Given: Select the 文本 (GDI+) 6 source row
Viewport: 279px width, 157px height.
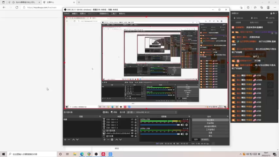Looking at the screenshot, I should tap(120, 119).
